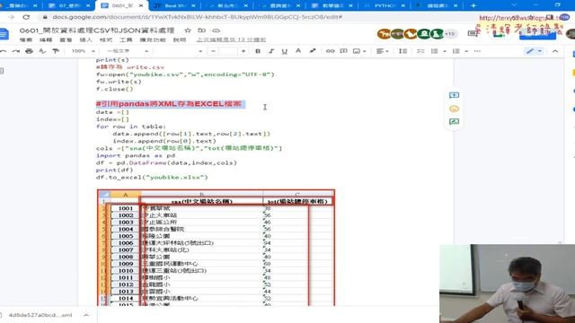
Task: Decrease font size with minus button
Action: (x=214, y=51)
